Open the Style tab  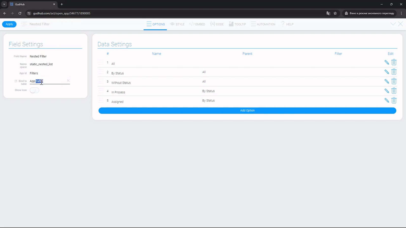177,24
